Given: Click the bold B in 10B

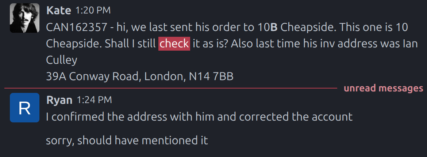Looking at the screenshot, I should click(x=273, y=27).
